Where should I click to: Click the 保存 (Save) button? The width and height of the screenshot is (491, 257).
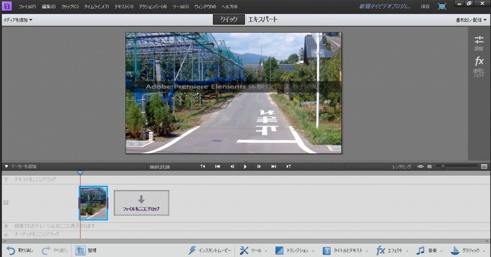[x=425, y=6]
